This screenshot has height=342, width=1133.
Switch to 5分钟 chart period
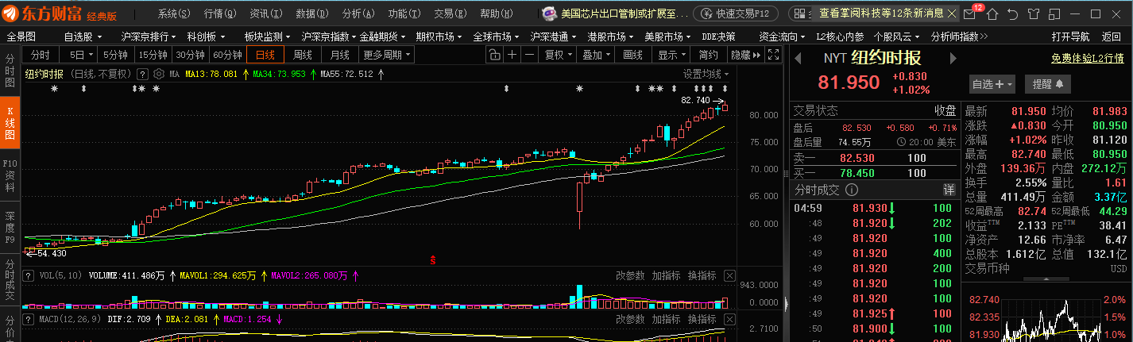(x=115, y=55)
